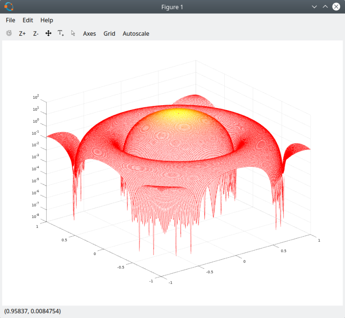Select the Z- zoom-out tool

click(35, 33)
